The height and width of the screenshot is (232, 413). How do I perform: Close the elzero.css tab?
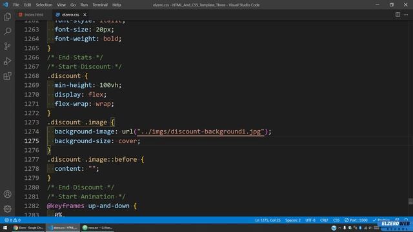[x=85, y=15]
